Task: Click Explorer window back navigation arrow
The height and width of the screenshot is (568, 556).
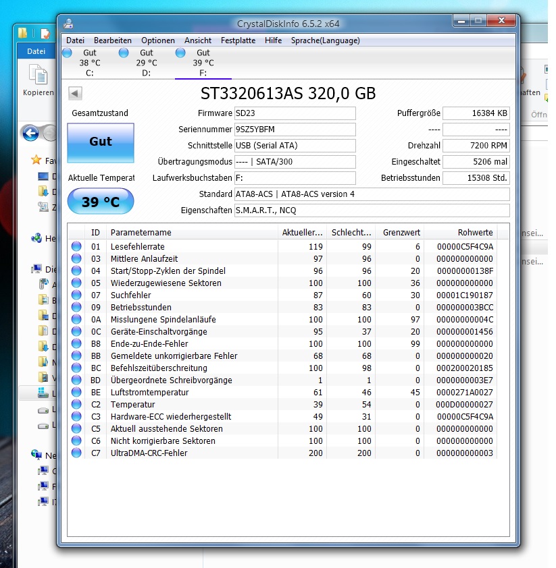Action: click(x=31, y=134)
